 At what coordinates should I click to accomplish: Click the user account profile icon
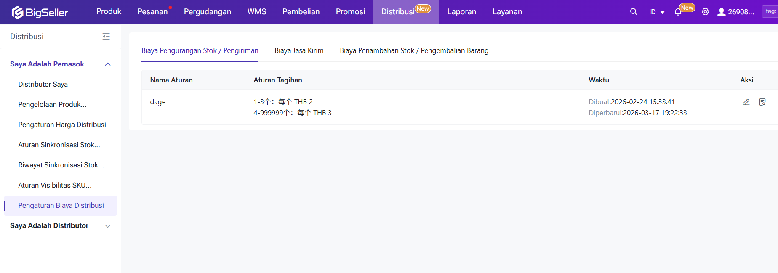point(721,12)
